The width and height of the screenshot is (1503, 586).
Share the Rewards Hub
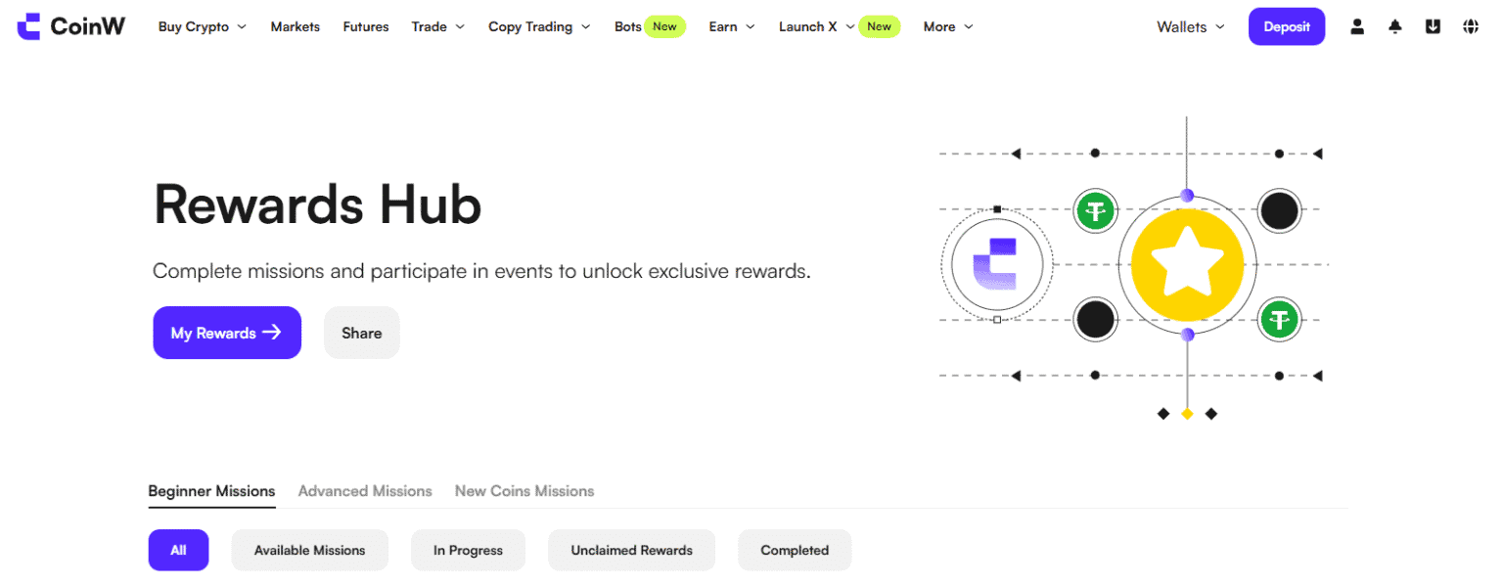[361, 333]
